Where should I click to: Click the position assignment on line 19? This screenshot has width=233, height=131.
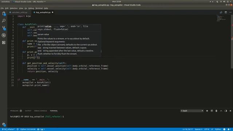click(x=68, y=66)
